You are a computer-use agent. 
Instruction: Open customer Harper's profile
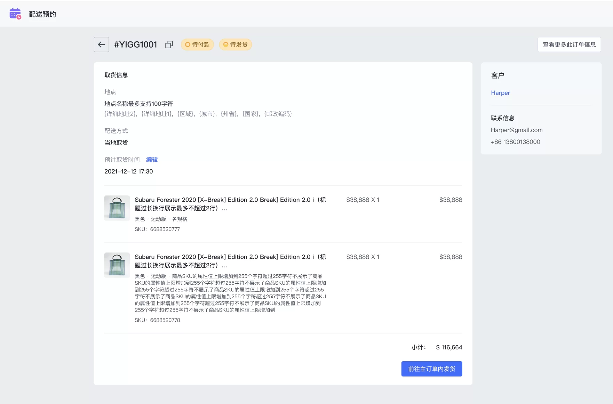(500, 93)
